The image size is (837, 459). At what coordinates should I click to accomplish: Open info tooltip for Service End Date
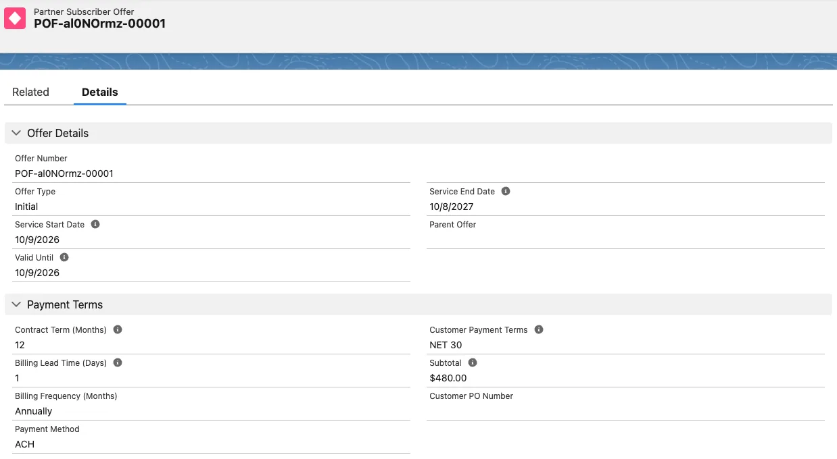click(506, 191)
